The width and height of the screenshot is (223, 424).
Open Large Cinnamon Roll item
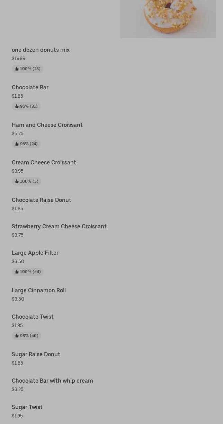(x=39, y=291)
